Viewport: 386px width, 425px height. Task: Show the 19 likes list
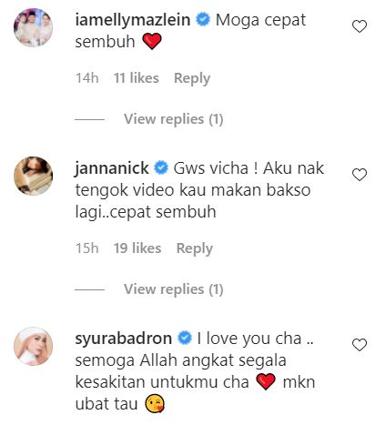137,248
